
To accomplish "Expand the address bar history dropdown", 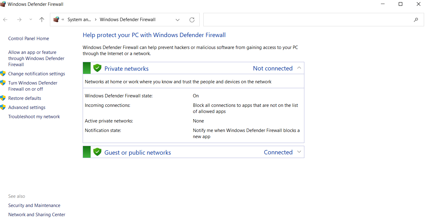I will pyautogui.click(x=178, y=20).
